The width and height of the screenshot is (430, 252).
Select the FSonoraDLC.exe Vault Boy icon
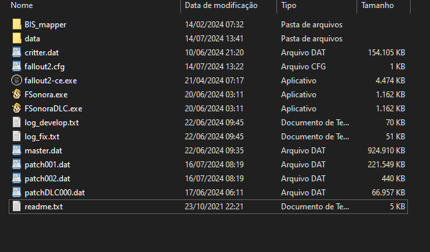pos(17,108)
